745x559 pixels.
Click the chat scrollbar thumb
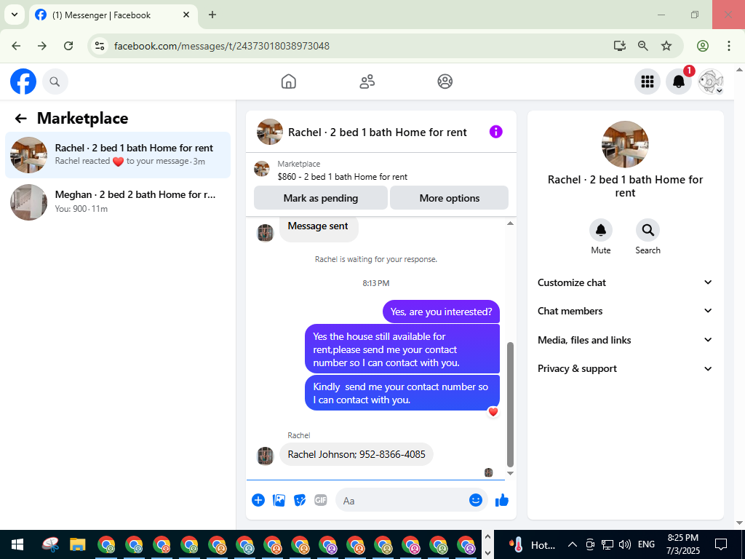(x=510, y=405)
